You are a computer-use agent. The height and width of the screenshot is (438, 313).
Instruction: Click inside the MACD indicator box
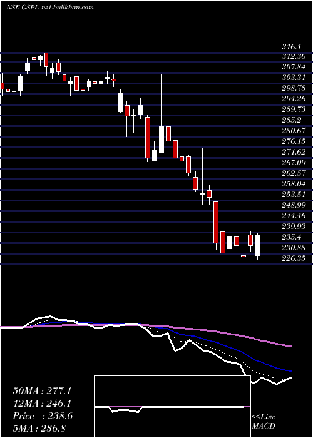tap(172, 407)
